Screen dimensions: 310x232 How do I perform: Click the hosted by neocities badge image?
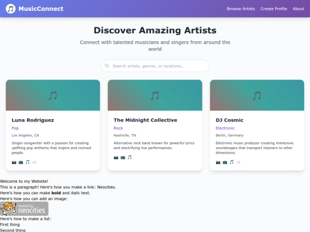24,209
